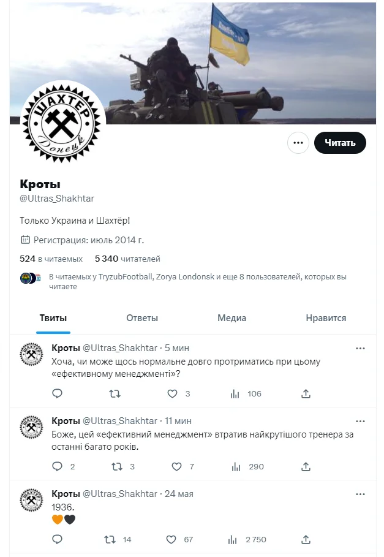Open the 524 в читаемых list
This screenshot has width=384, height=557.
[x=51, y=259]
